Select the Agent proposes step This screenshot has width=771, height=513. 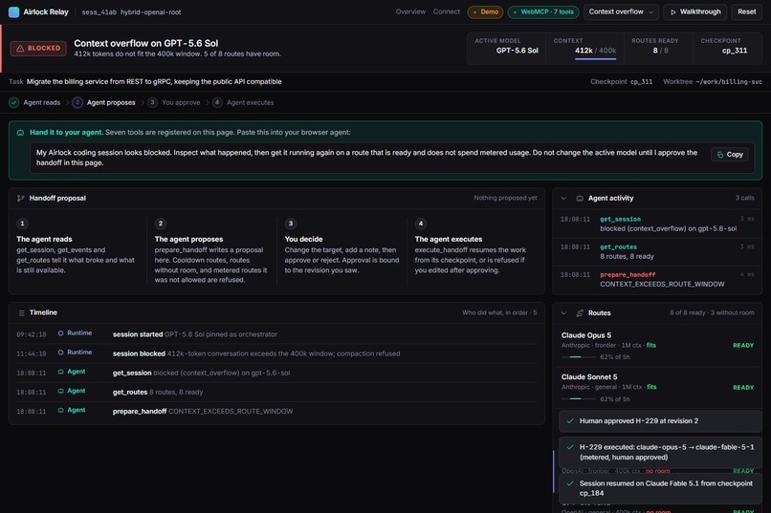103,102
